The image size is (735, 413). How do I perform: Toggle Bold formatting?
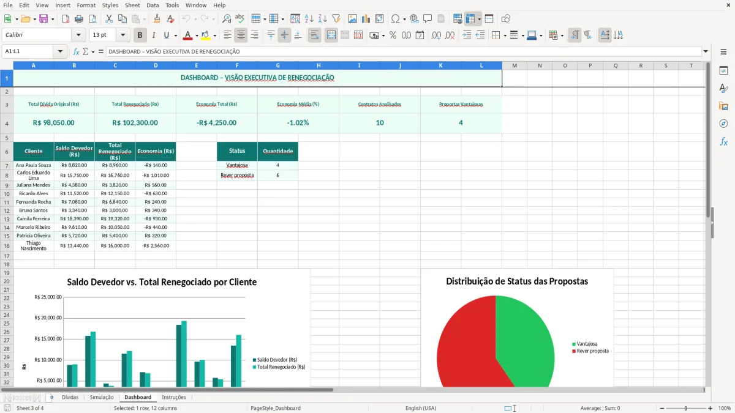[140, 35]
